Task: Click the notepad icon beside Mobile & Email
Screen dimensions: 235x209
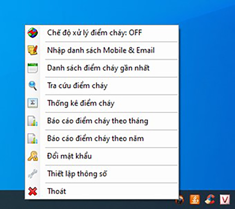Action: [33, 50]
